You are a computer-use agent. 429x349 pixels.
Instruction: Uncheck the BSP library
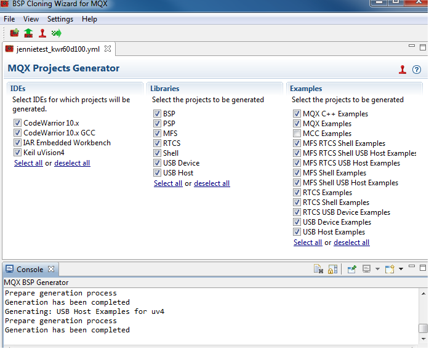157,113
